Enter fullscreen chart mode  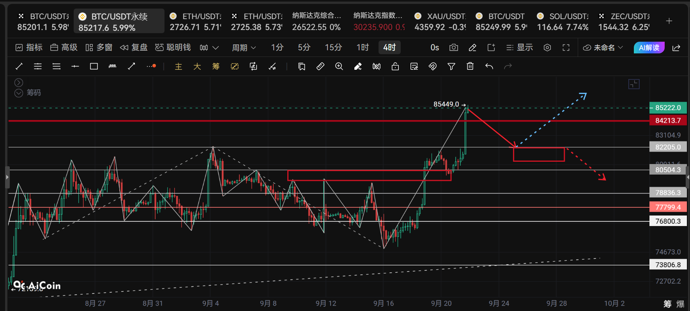tap(566, 48)
